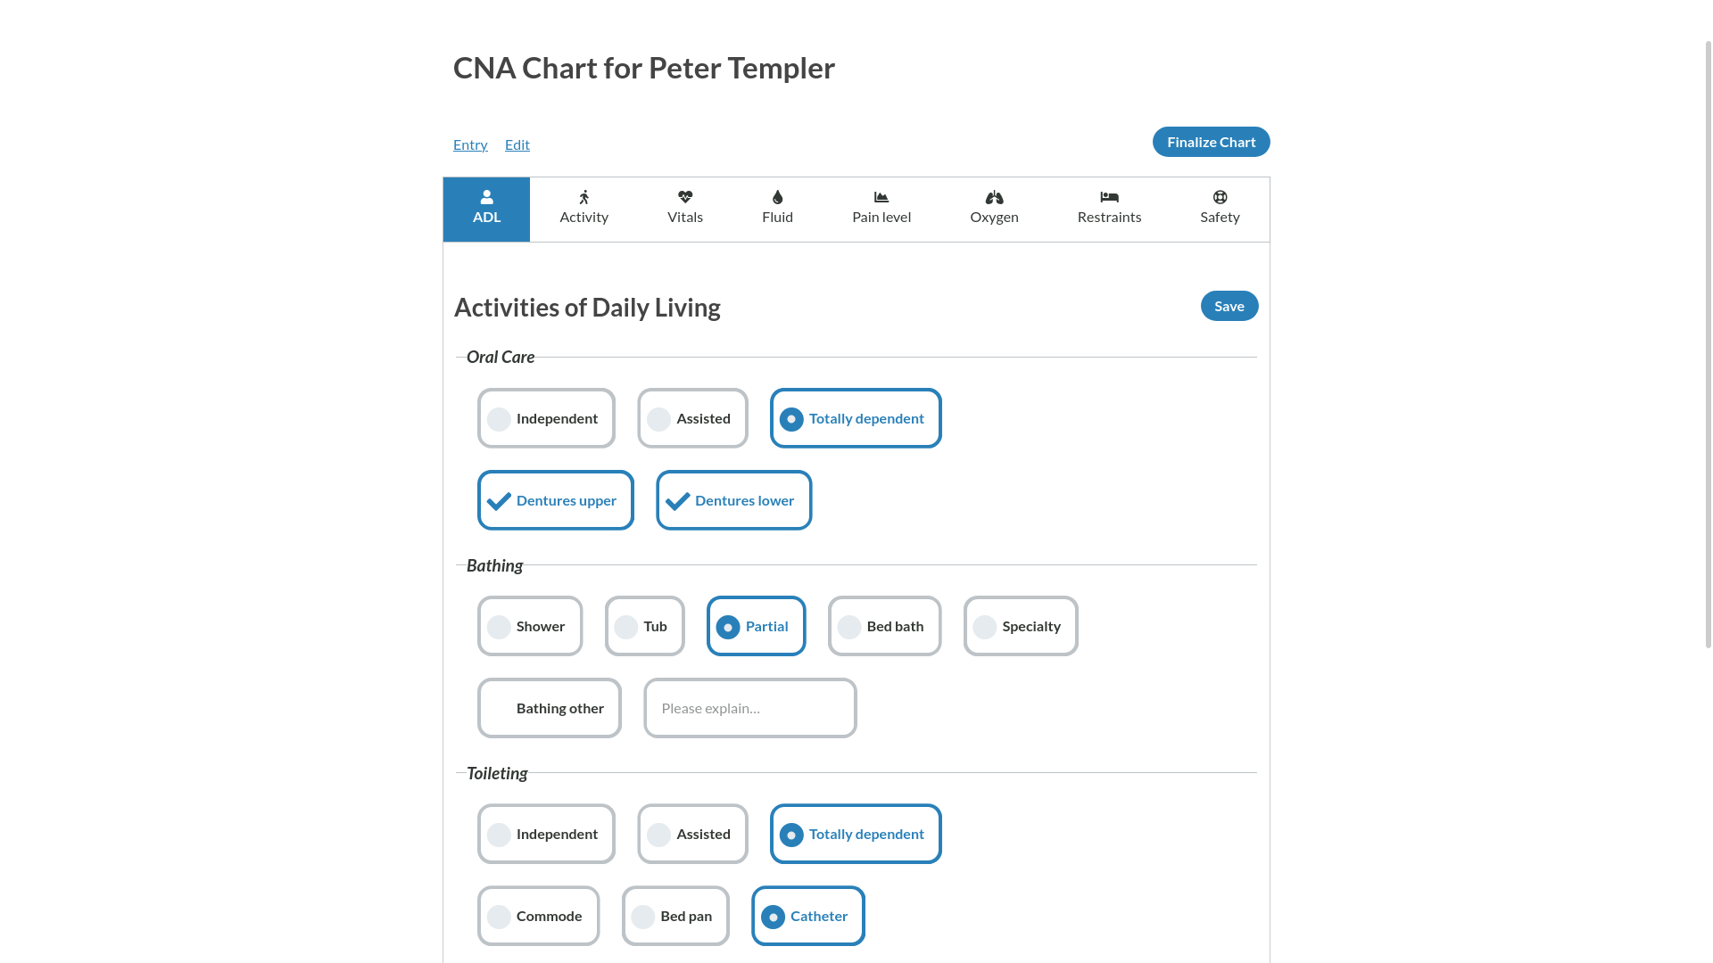Image resolution: width=1713 pixels, height=963 pixels.
Task: Click the ADL person icon tab
Action: pos(486,197)
